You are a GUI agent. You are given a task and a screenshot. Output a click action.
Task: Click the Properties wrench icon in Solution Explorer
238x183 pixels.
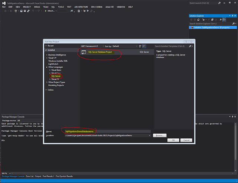(x=221, y=20)
